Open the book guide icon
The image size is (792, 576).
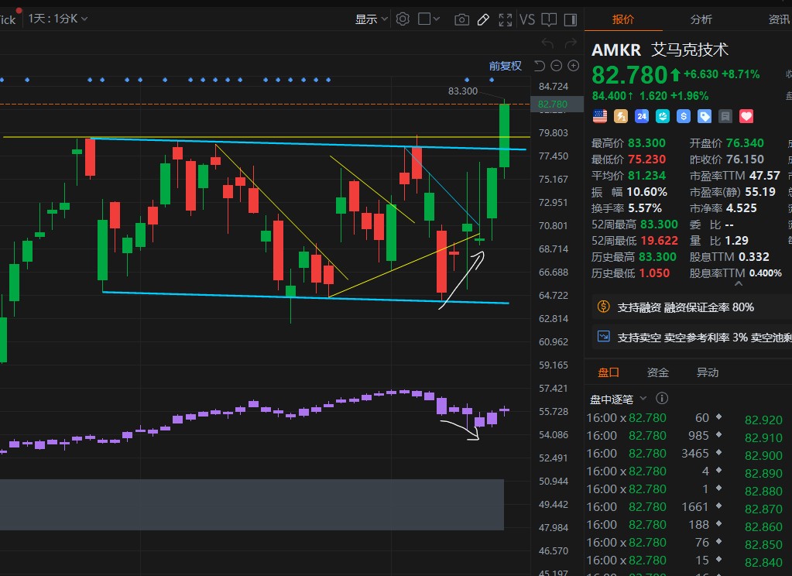point(549,19)
